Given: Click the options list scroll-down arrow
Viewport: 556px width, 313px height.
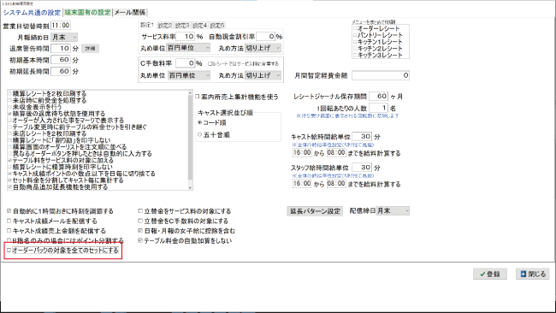Looking at the screenshot, I should point(191,187).
